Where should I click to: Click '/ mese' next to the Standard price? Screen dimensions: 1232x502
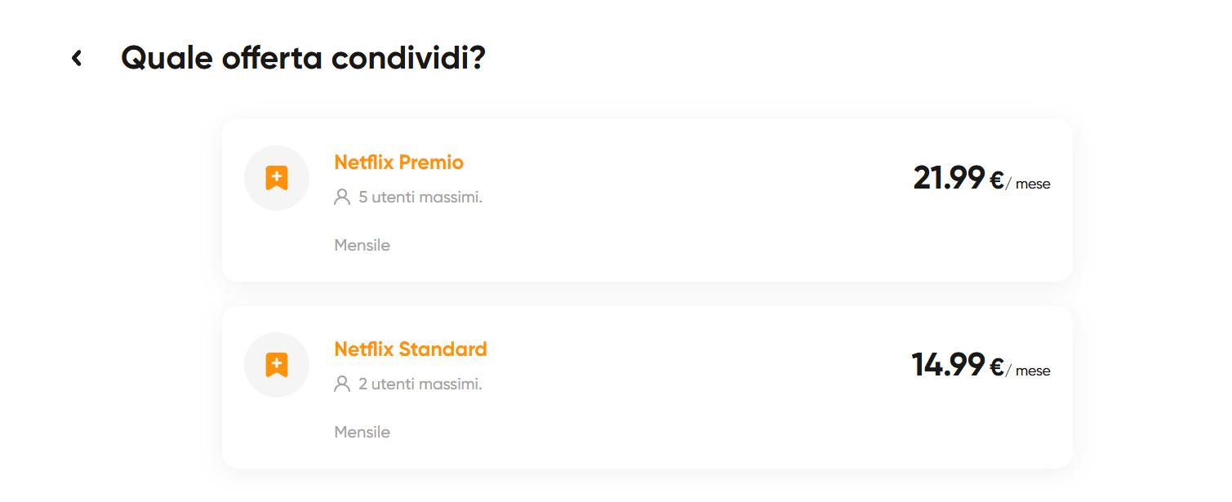tap(1030, 371)
